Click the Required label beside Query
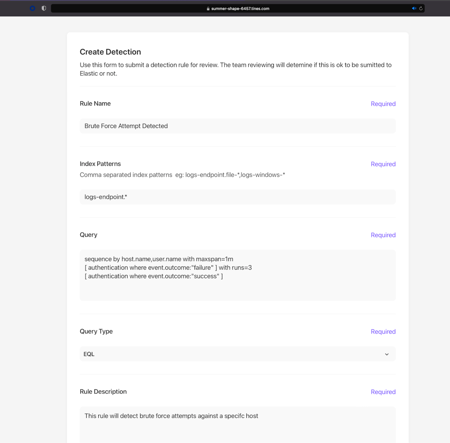Screen dimensions: 450x443 383,235
